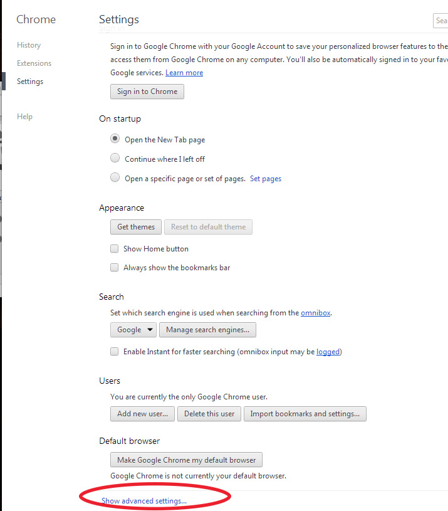The width and height of the screenshot is (448, 511).
Task: Click Manage search engines button
Action: pyautogui.click(x=208, y=330)
